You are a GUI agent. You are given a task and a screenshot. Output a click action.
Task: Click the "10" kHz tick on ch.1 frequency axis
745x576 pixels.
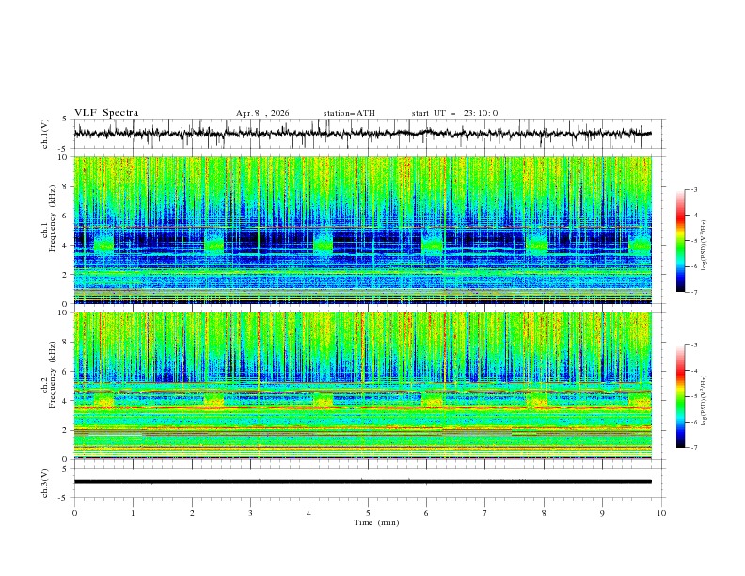point(64,157)
